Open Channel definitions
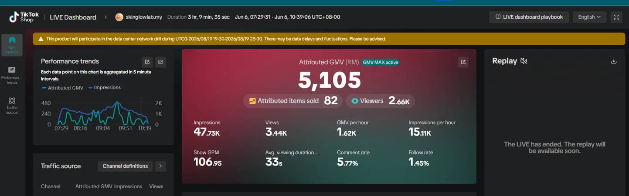Viewport: 629px width, 196px height. coord(125,166)
